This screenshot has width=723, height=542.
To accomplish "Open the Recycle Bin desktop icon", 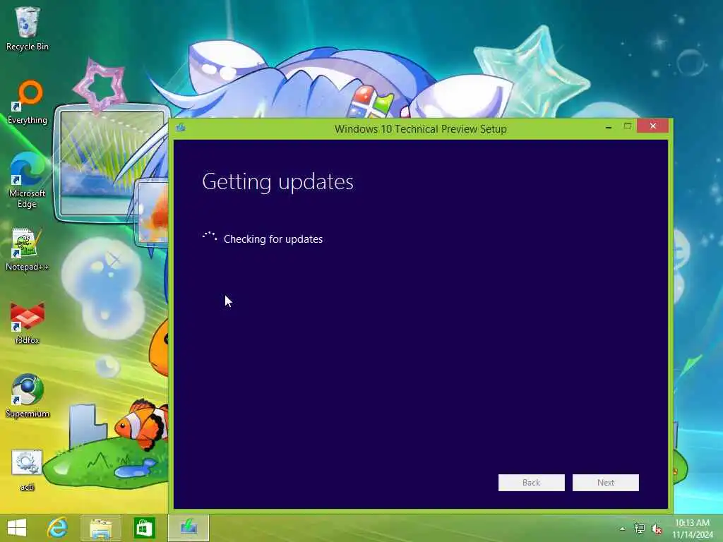I will (x=28, y=28).
